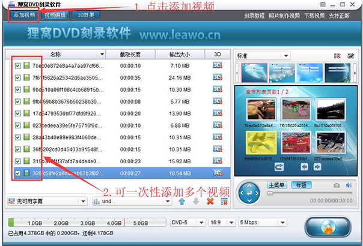Open the 5 Mbps bitrate dropdown
Viewport: 363px width, 246px height.
pyautogui.click(x=263, y=223)
